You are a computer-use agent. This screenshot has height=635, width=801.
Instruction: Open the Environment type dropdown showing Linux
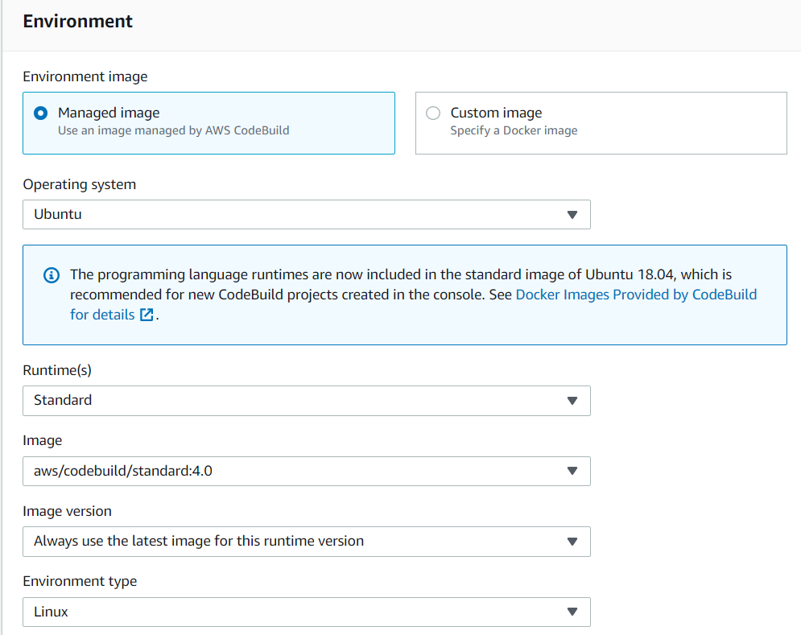pyautogui.click(x=307, y=612)
